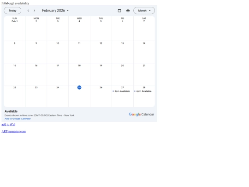Select date 20 in the calendar

click(x=123, y=66)
